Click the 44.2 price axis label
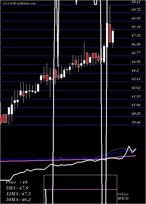 135,71
